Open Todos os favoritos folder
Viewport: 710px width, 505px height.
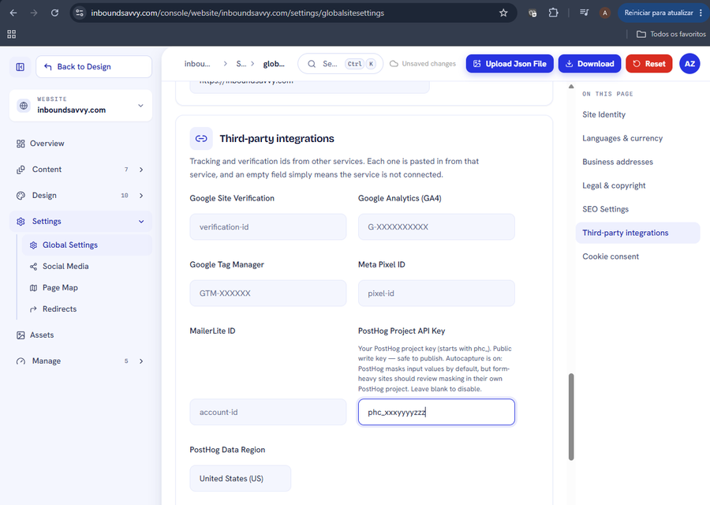click(x=671, y=34)
